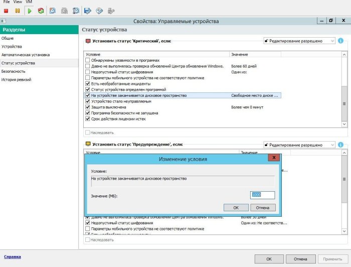The image size is (351, 267).
Task: Click the yellow Suspend VM toolbar icon
Action: [x=18, y=11]
